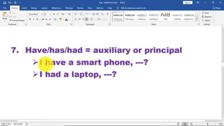Image resolution: width=224 pixels, height=126 pixels.
Task: Click the Tell me lightbulb icon
Action: 118,8
